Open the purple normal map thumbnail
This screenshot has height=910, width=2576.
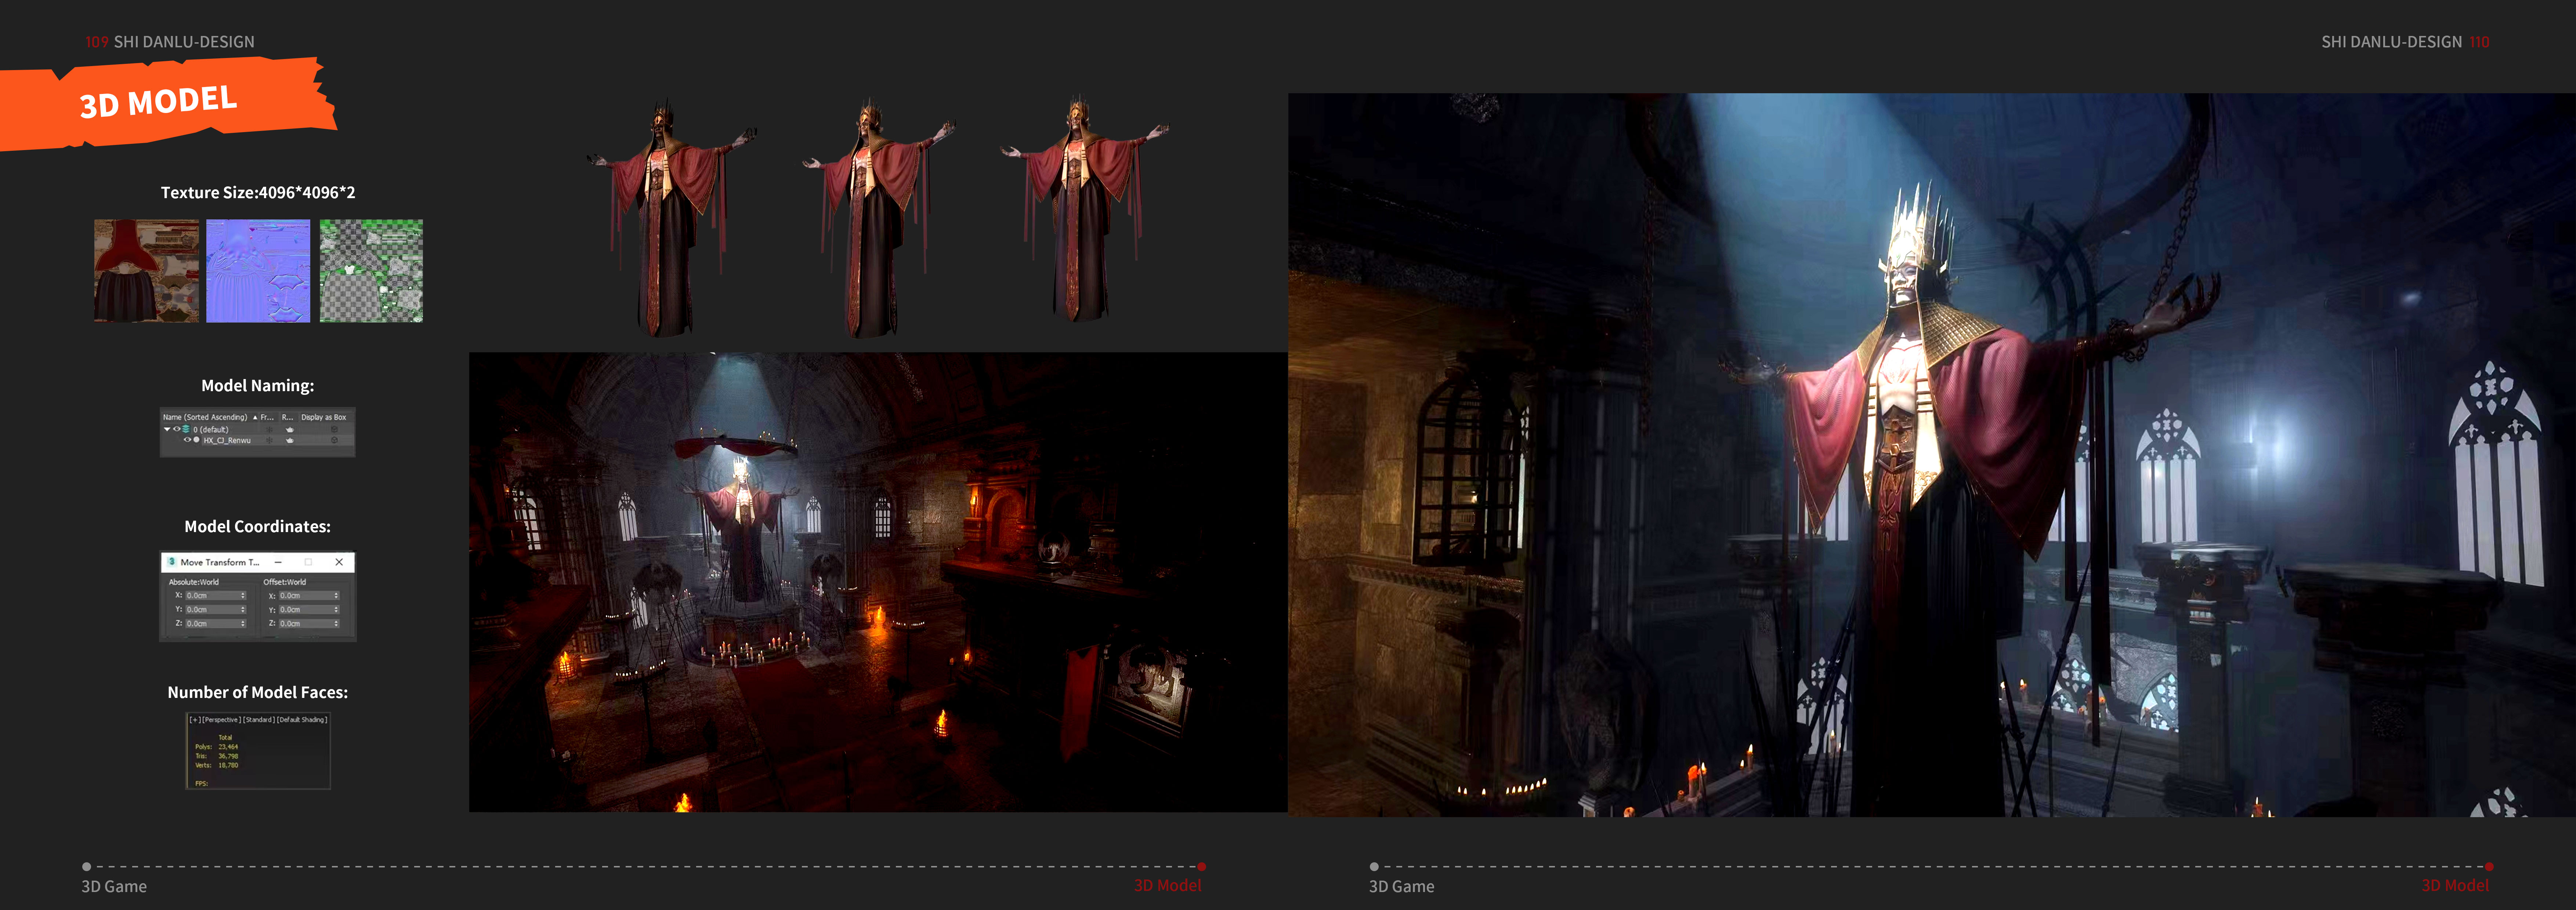pyautogui.click(x=258, y=271)
